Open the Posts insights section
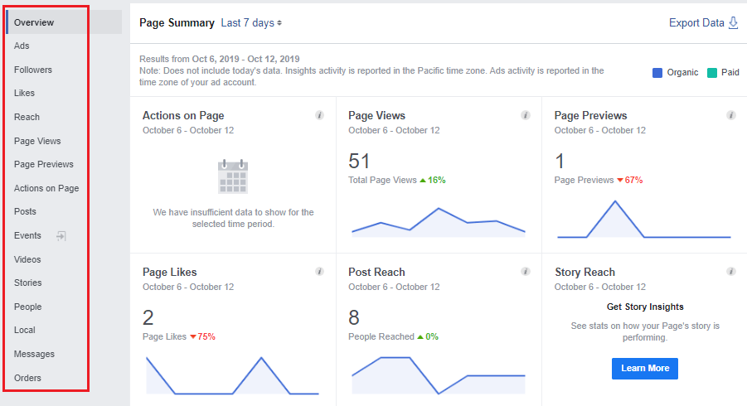747x406 pixels. (25, 212)
